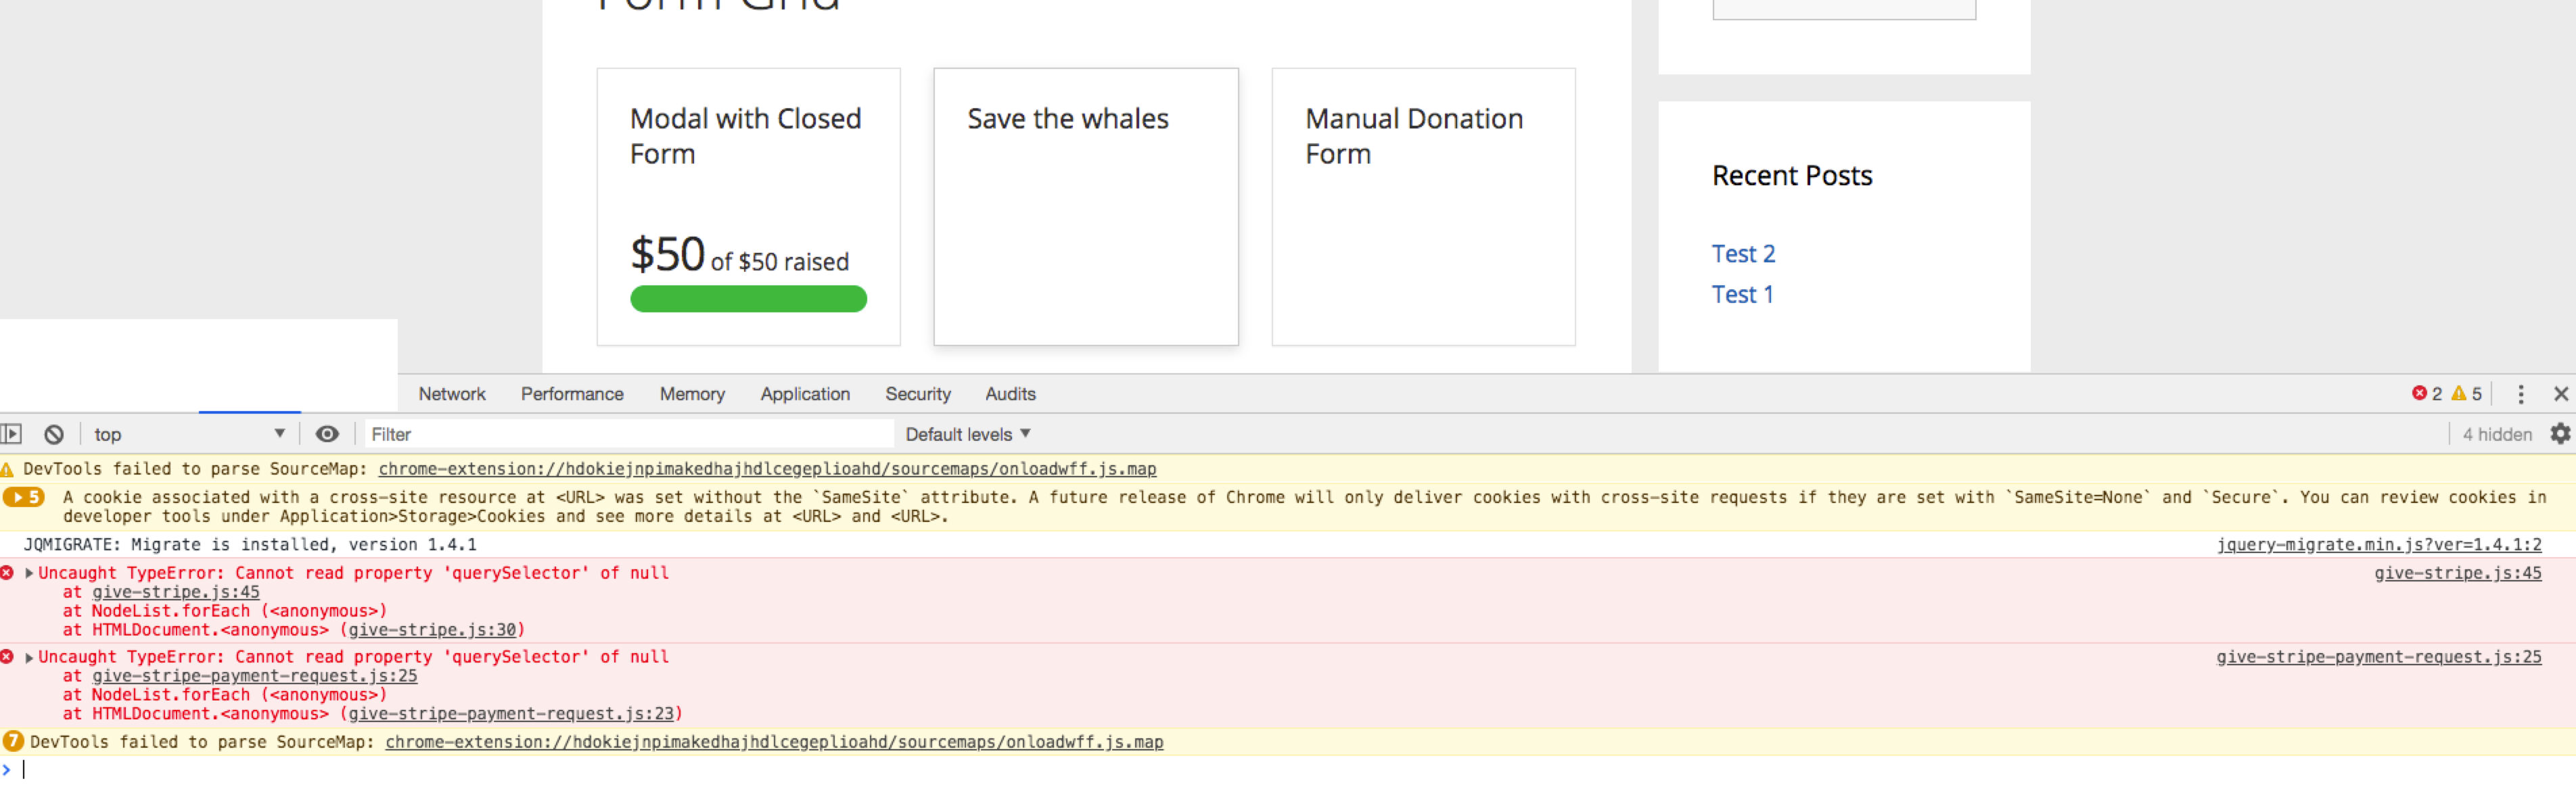Close the DevTools panel
Screen dimensions: 2576x791
click(x=2561, y=394)
